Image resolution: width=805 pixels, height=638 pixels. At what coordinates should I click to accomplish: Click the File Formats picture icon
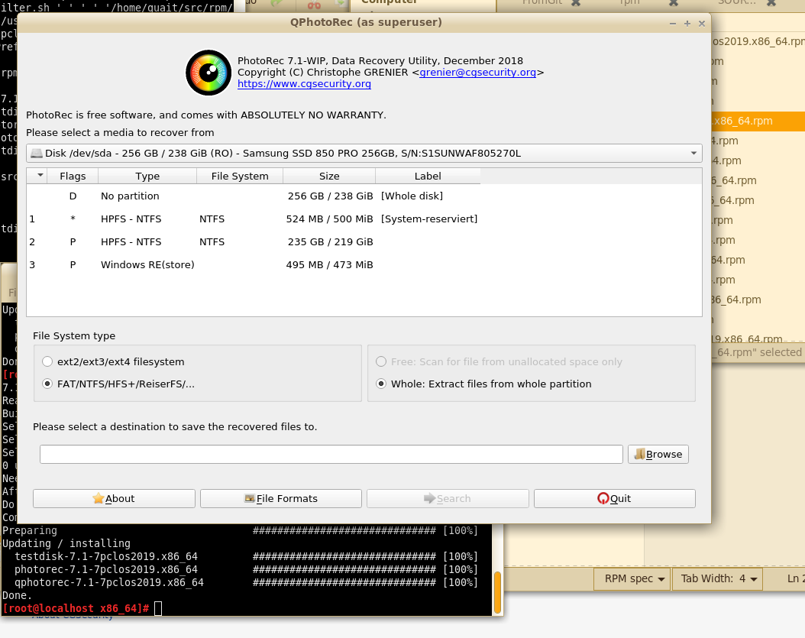pos(249,498)
